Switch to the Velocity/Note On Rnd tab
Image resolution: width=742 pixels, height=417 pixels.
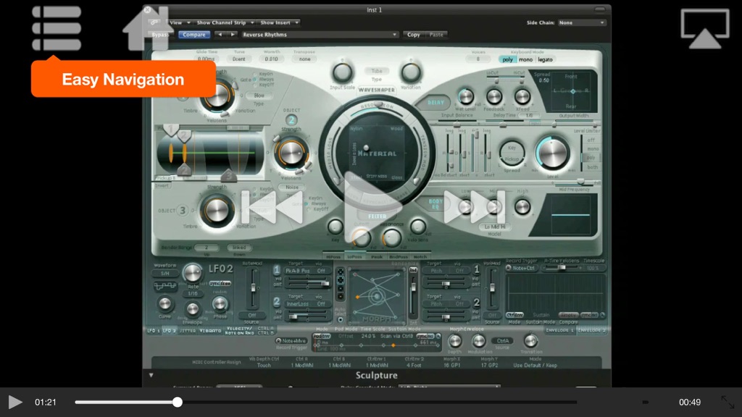pyautogui.click(x=240, y=330)
